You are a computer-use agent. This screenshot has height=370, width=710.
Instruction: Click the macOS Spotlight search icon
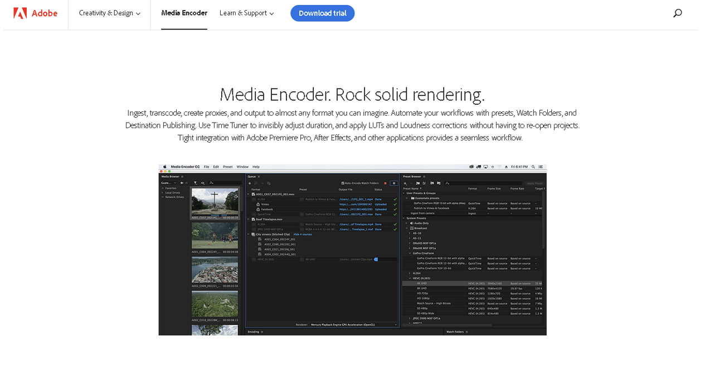coord(533,167)
